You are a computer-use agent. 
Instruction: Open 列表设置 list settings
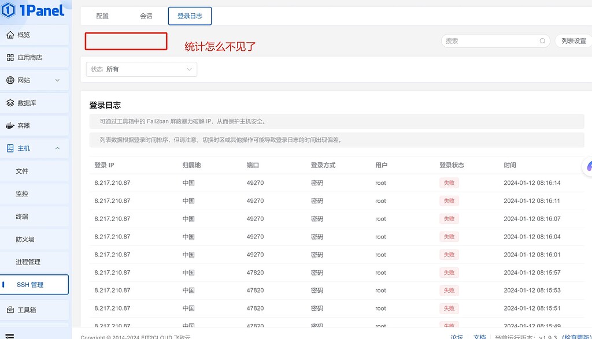pyautogui.click(x=573, y=41)
